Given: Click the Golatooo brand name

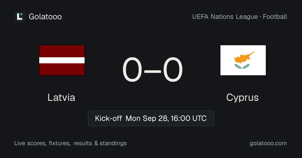Looking at the screenshot, I should pos(45,17).
